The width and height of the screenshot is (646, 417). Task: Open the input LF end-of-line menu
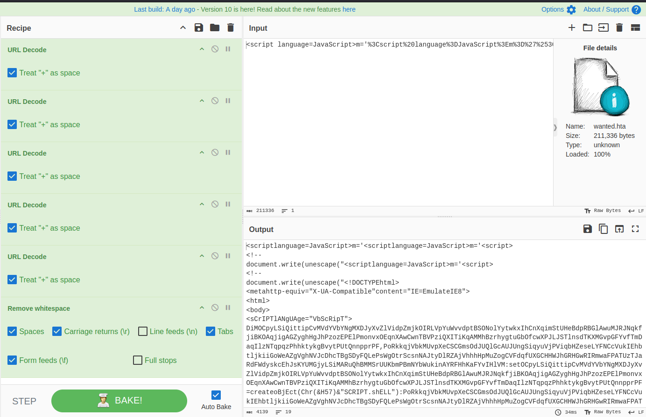(636, 211)
